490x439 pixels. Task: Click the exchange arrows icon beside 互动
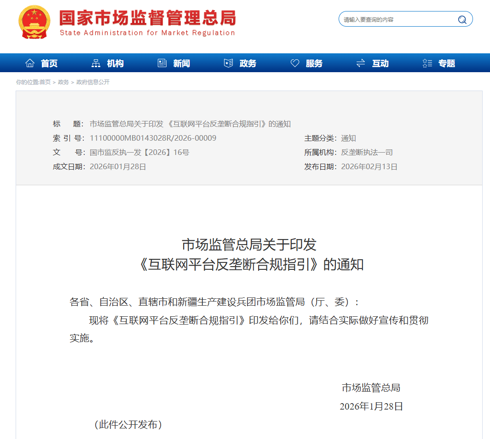(361, 63)
